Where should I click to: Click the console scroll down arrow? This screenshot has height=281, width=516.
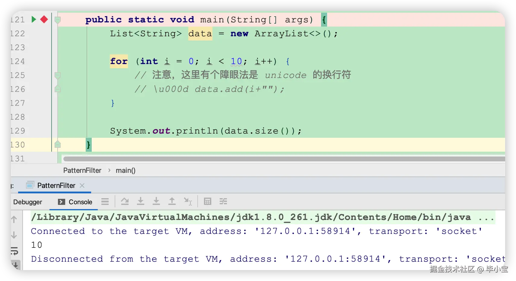pos(14,235)
